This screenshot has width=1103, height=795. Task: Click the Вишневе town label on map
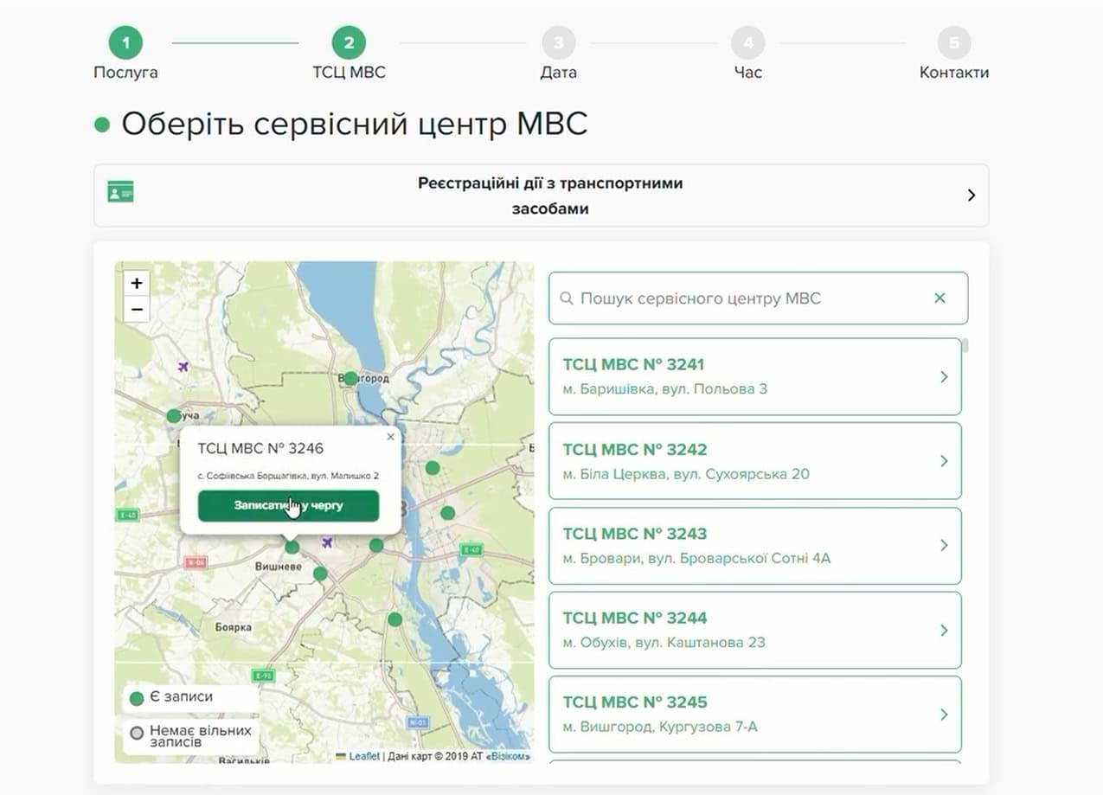[277, 566]
